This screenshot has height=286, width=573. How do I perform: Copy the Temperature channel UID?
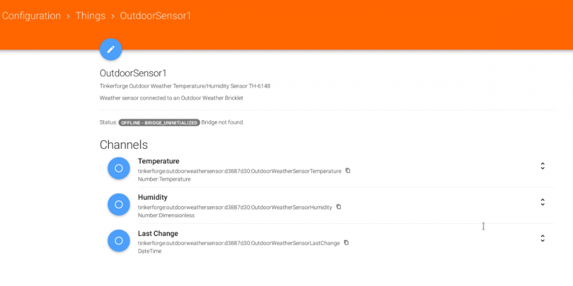[348, 170]
